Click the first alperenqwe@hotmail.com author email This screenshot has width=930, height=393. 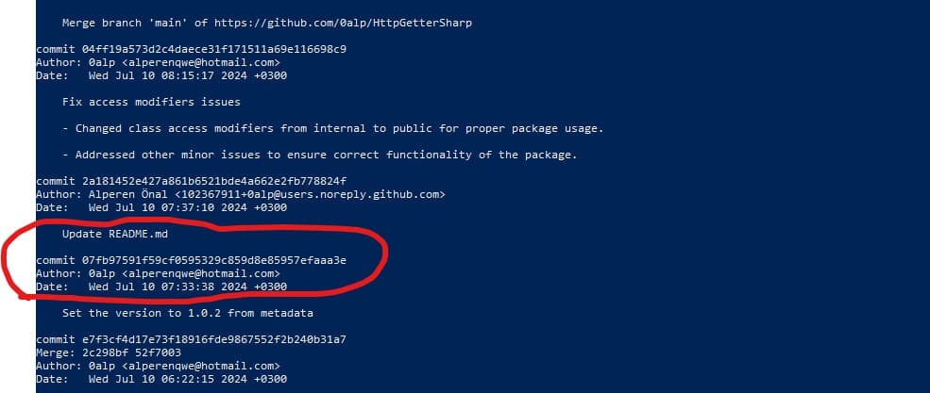pos(201,63)
